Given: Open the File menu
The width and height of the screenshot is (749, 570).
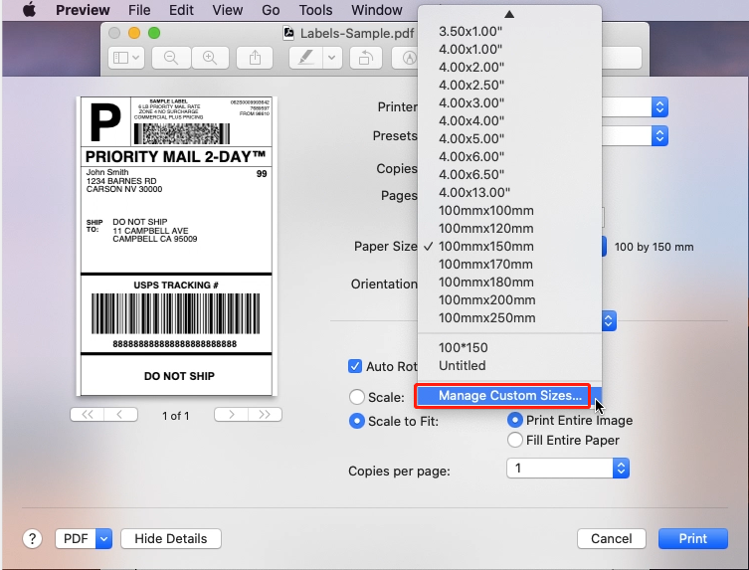Looking at the screenshot, I should coord(139,10).
